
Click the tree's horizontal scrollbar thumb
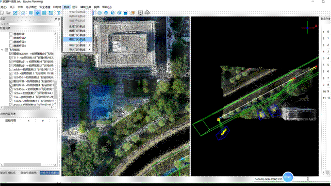pos(21,107)
